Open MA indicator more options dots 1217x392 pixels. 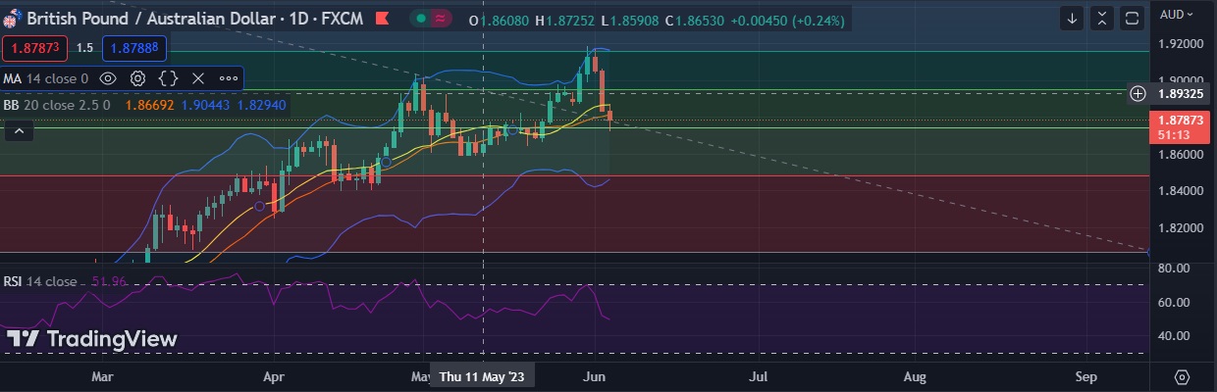[x=229, y=78]
